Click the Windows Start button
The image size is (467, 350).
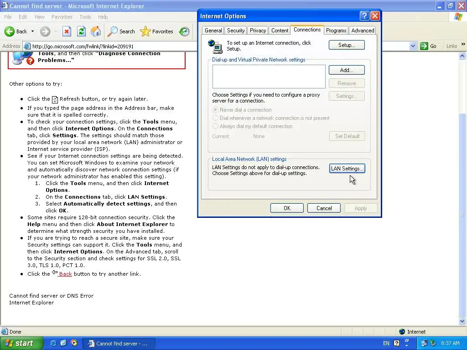(21, 343)
